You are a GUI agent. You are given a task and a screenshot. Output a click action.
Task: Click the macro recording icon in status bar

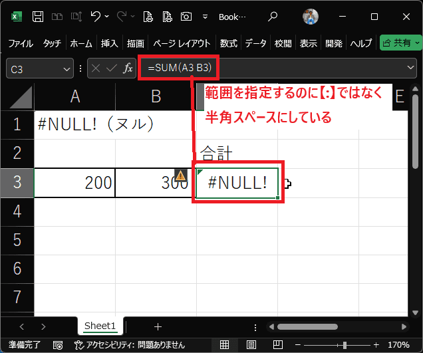(58, 345)
